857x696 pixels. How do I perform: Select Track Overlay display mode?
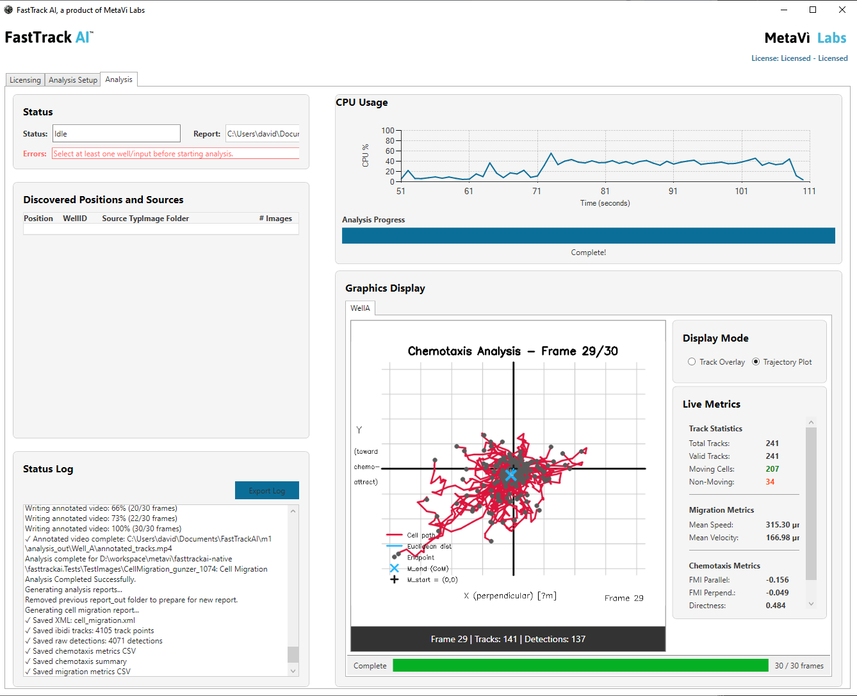(x=692, y=362)
